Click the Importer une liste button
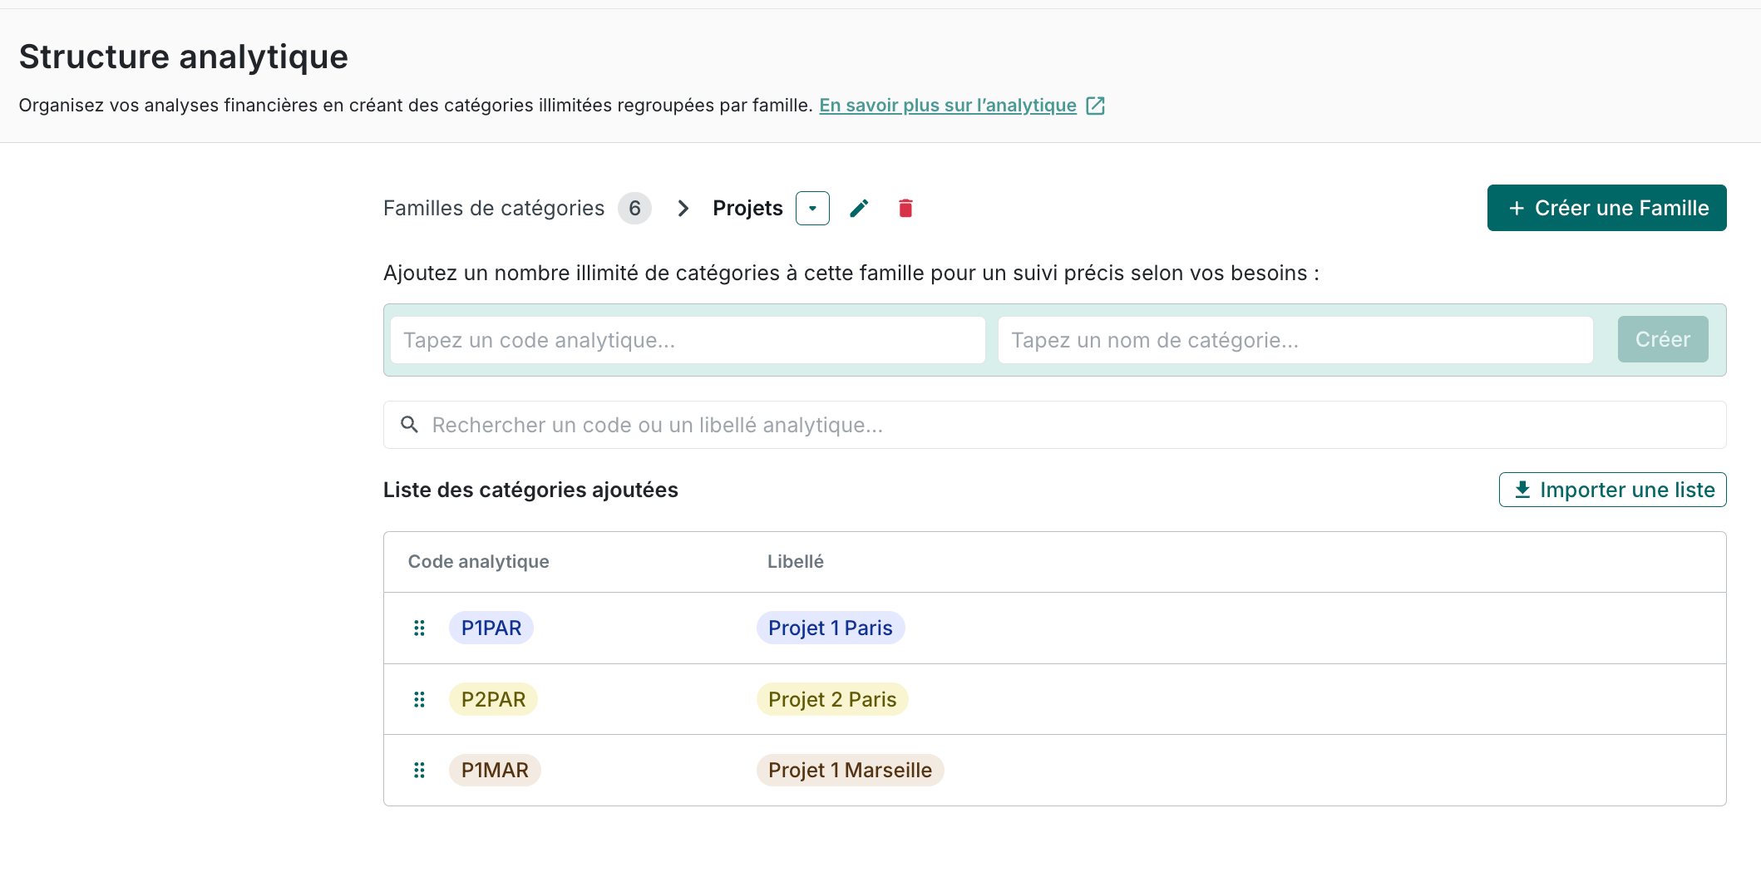Screen dimensions: 1761x877 coord(1612,490)
